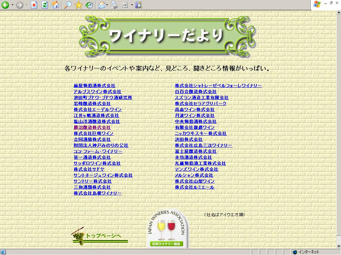
Task: Edit page with the Word icon
Action: (x=125, y=5)
